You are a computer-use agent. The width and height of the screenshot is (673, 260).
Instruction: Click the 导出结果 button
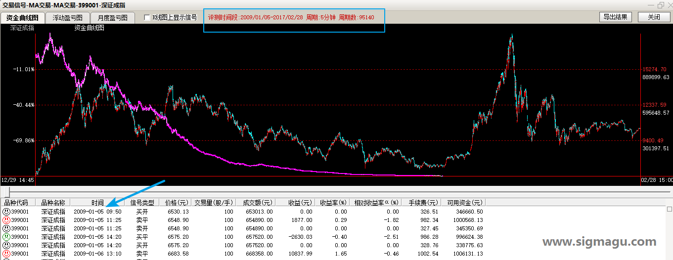click(616, 17)
